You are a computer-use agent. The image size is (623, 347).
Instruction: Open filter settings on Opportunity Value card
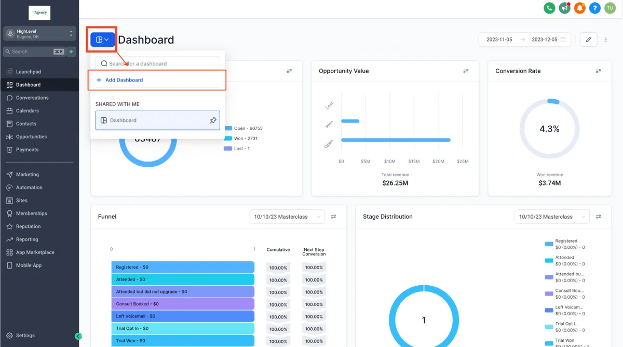[x=466, y=71]
